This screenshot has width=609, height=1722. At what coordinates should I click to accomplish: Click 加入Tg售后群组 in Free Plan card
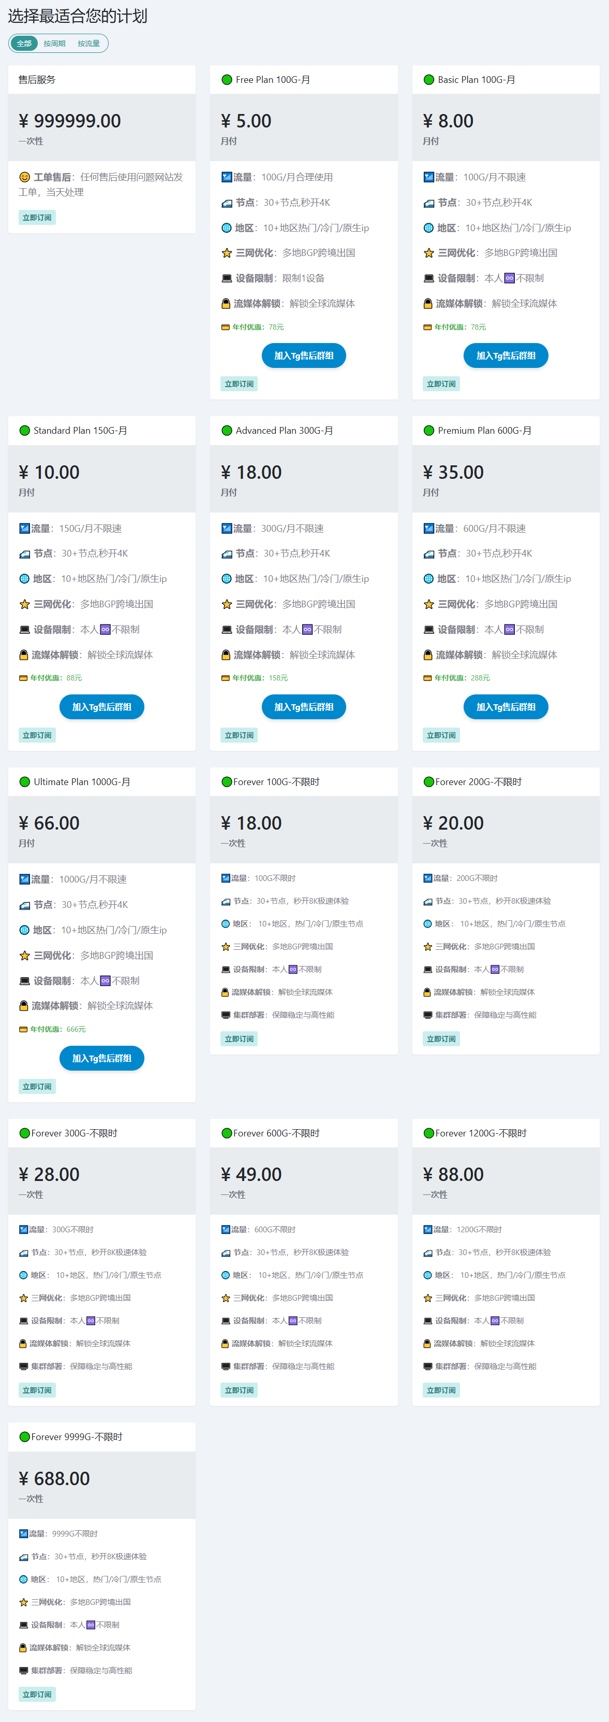(304, 355)
